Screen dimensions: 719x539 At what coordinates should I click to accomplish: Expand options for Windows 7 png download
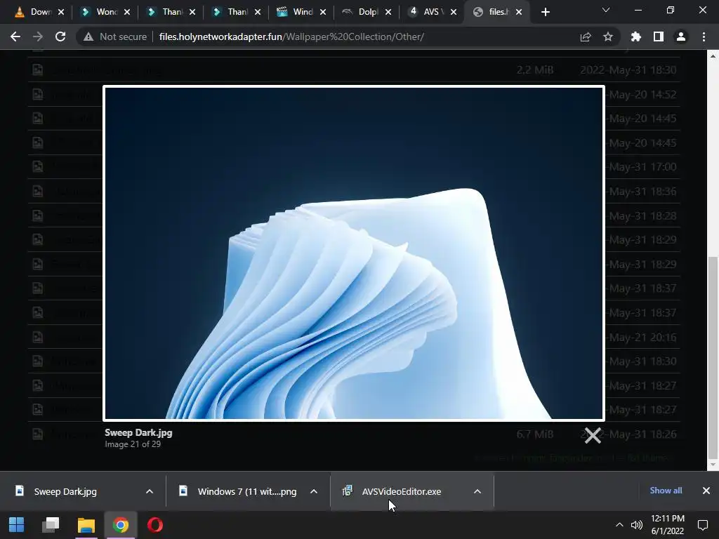coord(314,491)
